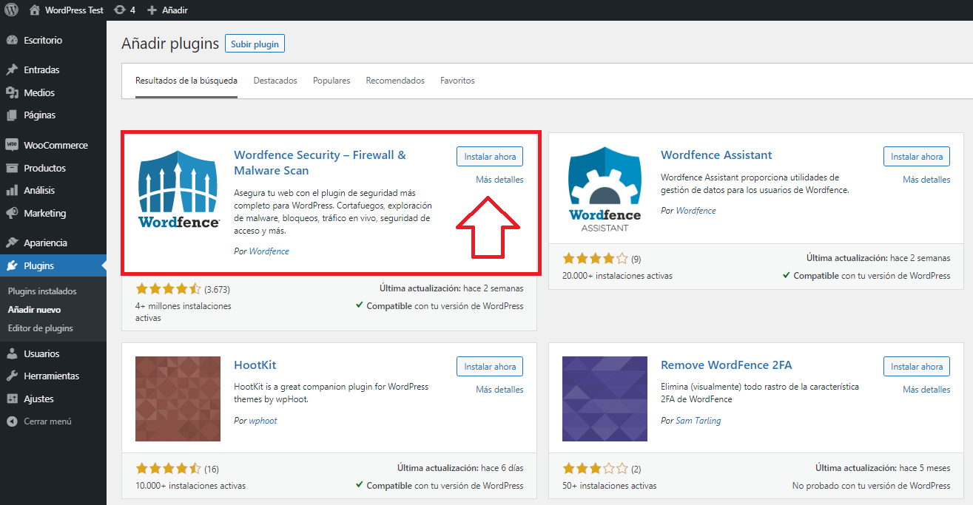Open Wordfence Security – Firewall & Malware Scan title

coord(320,163)
